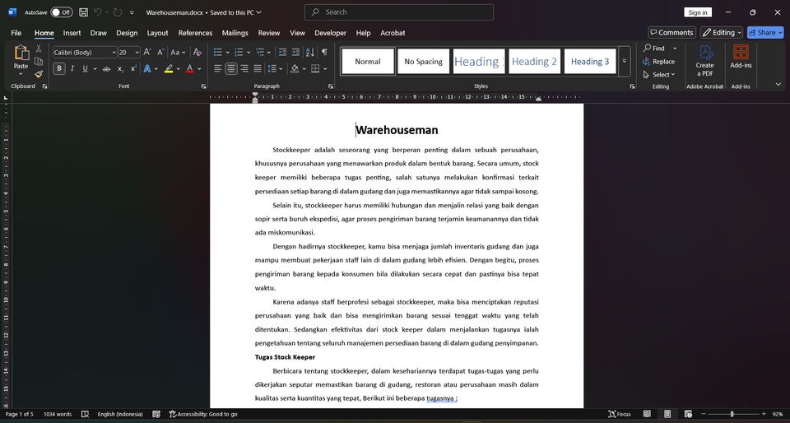Screen dimensions: 790x423
Task: Toggle AutoSave switch on
Action: (62, 12)
